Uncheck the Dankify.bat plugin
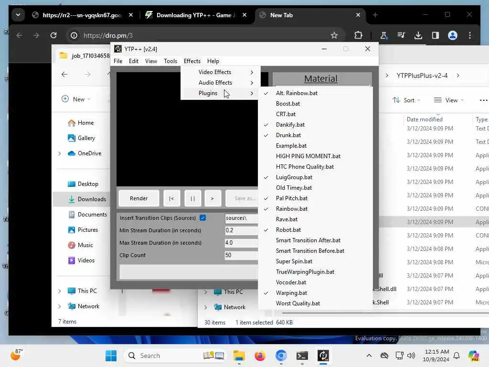 click(x=315, y=125)
